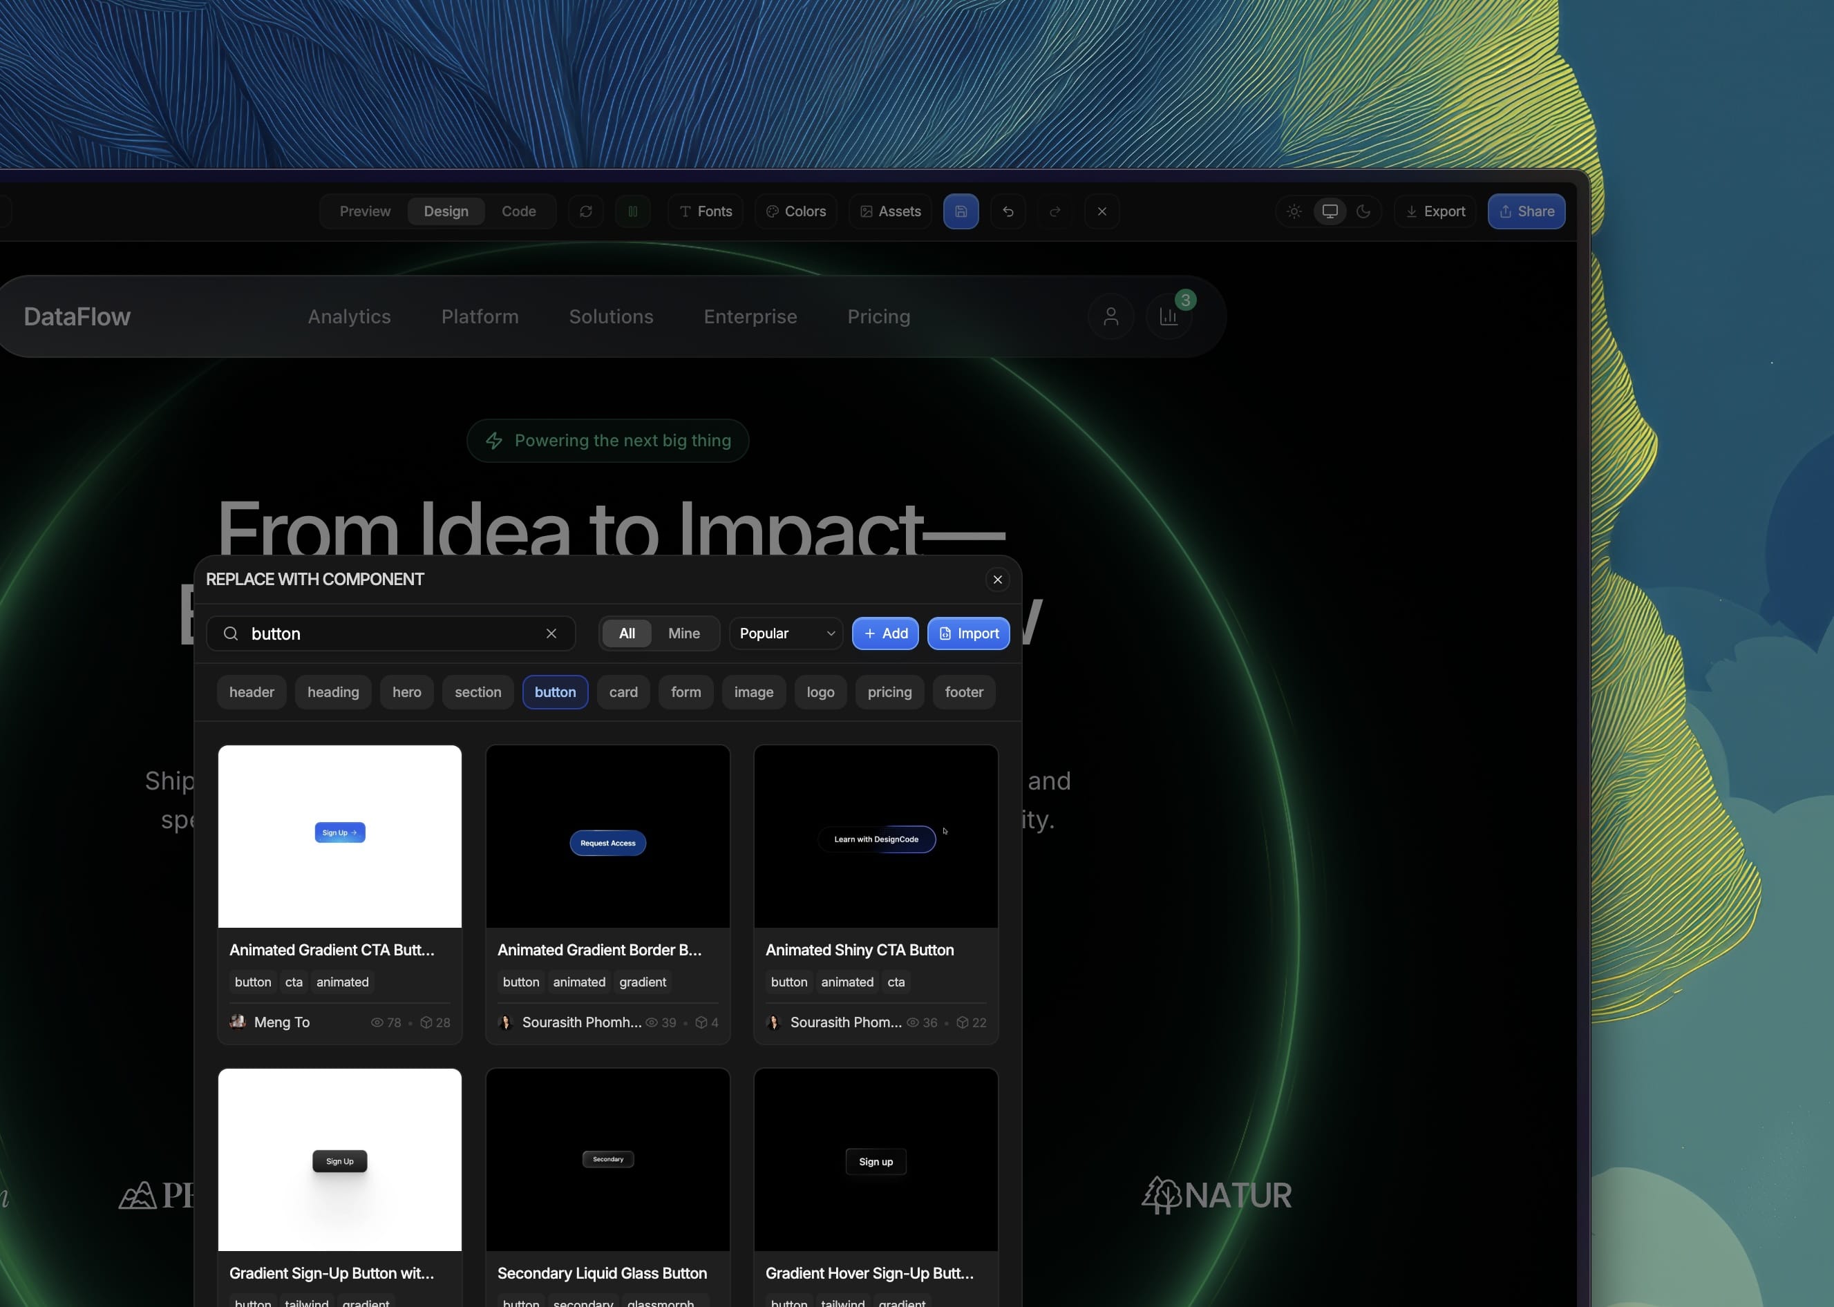Open the Colors panel
The image size is (1834, 1307).
click(x=795, y=211)
